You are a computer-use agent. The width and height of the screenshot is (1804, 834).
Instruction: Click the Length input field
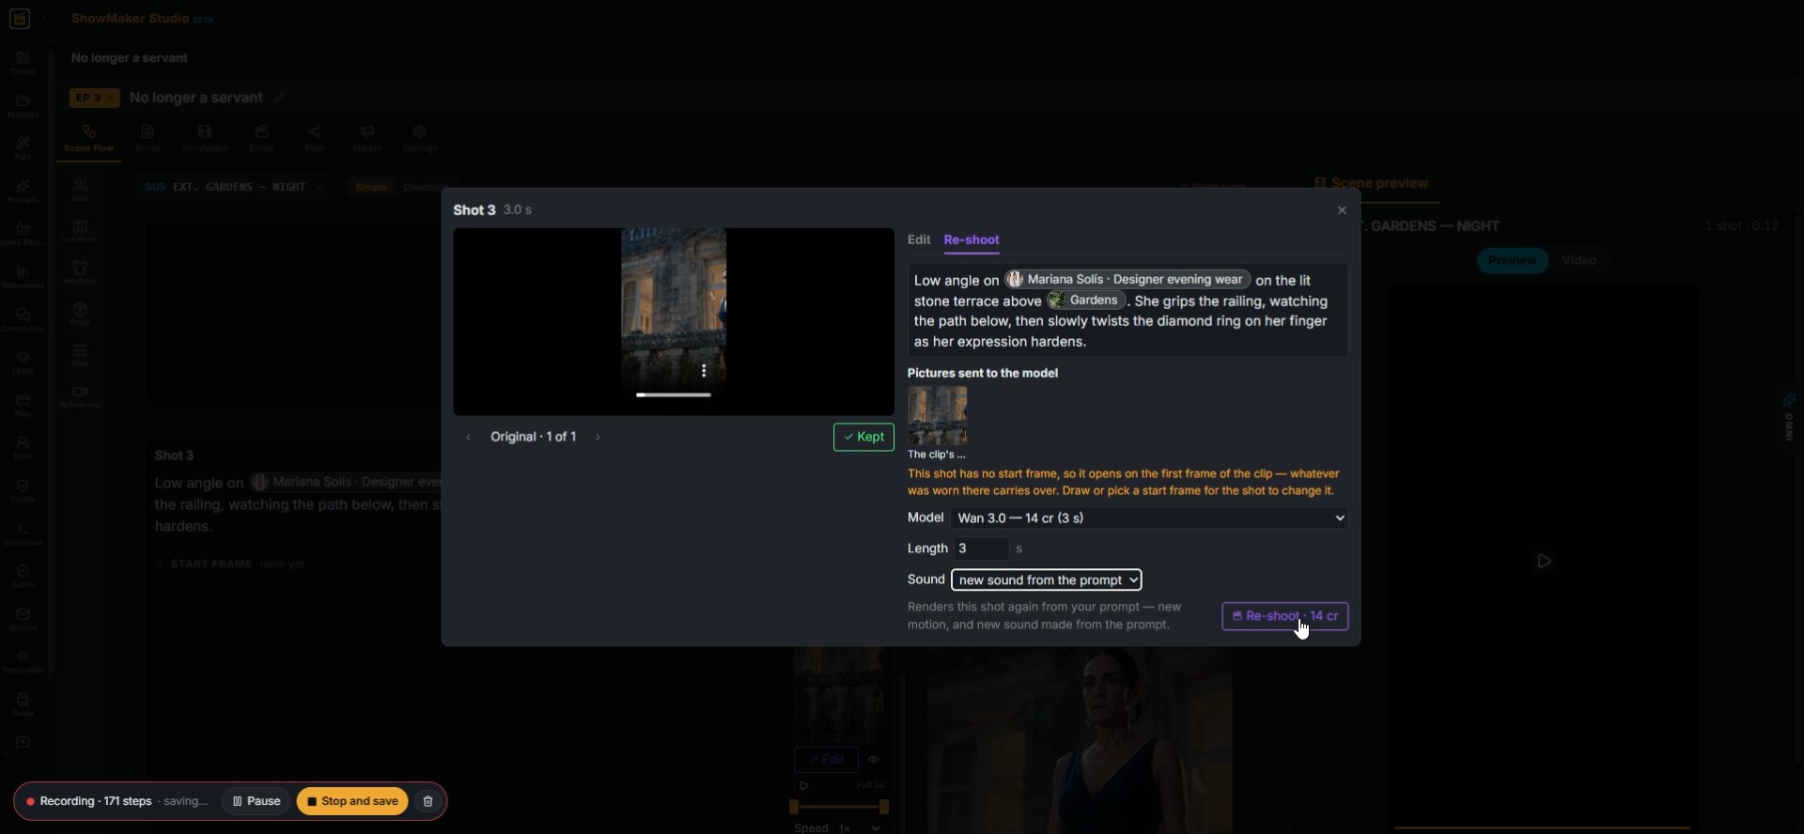981,548
